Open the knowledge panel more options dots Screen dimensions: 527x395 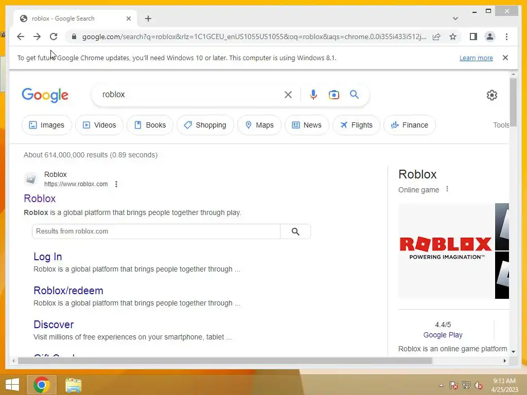(x=447, y=189)
